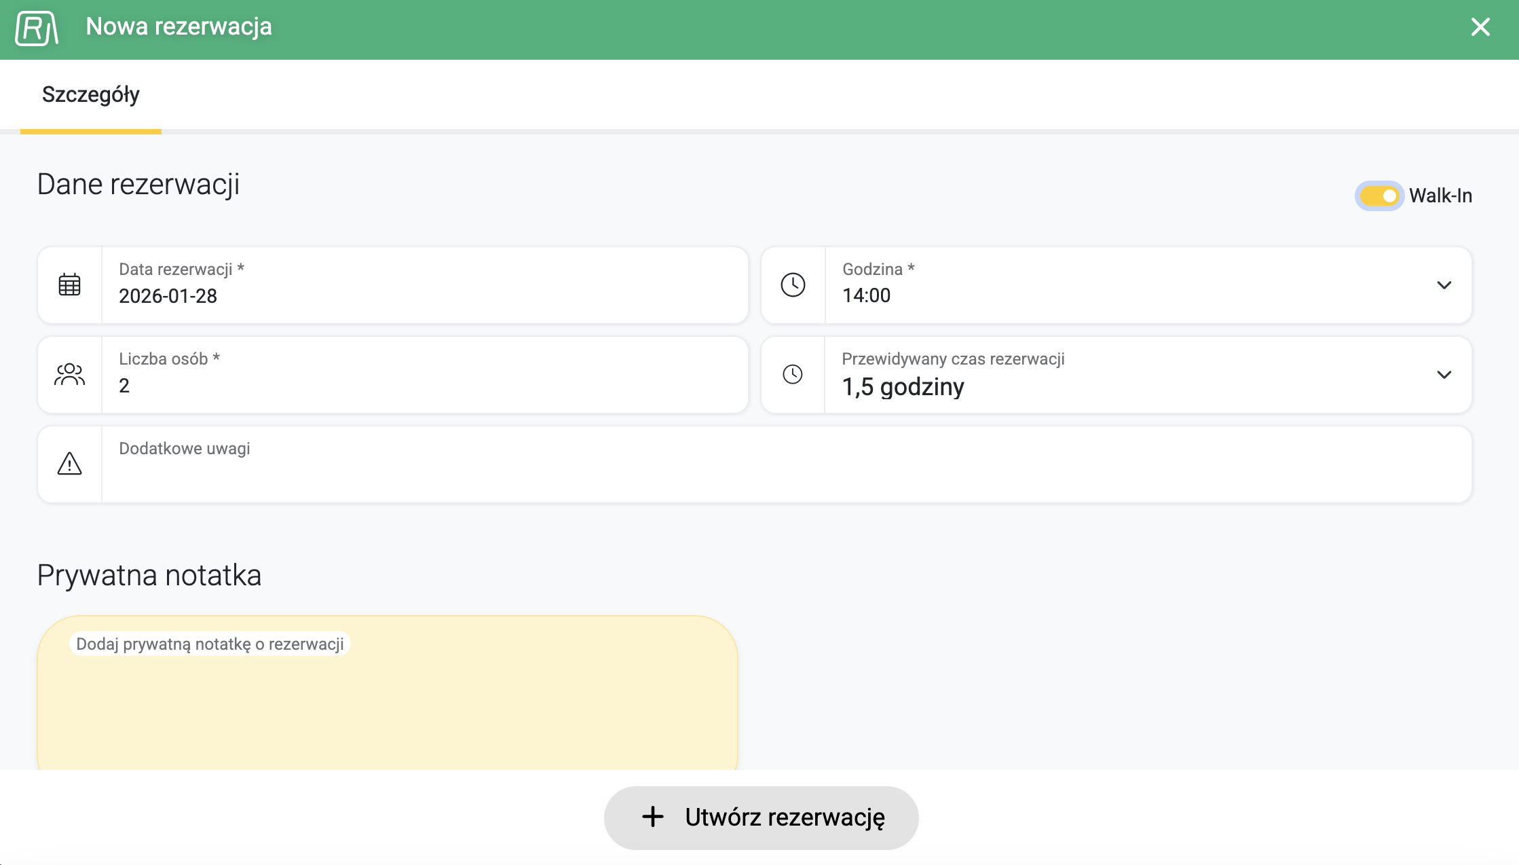This screenshot has height=865, width=1519.
Task: Open the 14:00 time selection field
Action: tap(1127, 295)
